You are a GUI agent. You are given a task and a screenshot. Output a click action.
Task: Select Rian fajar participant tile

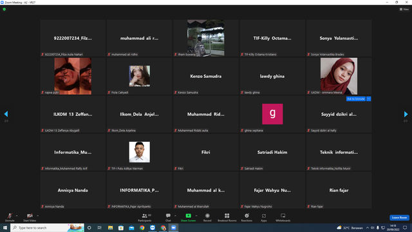coord(339,190)
